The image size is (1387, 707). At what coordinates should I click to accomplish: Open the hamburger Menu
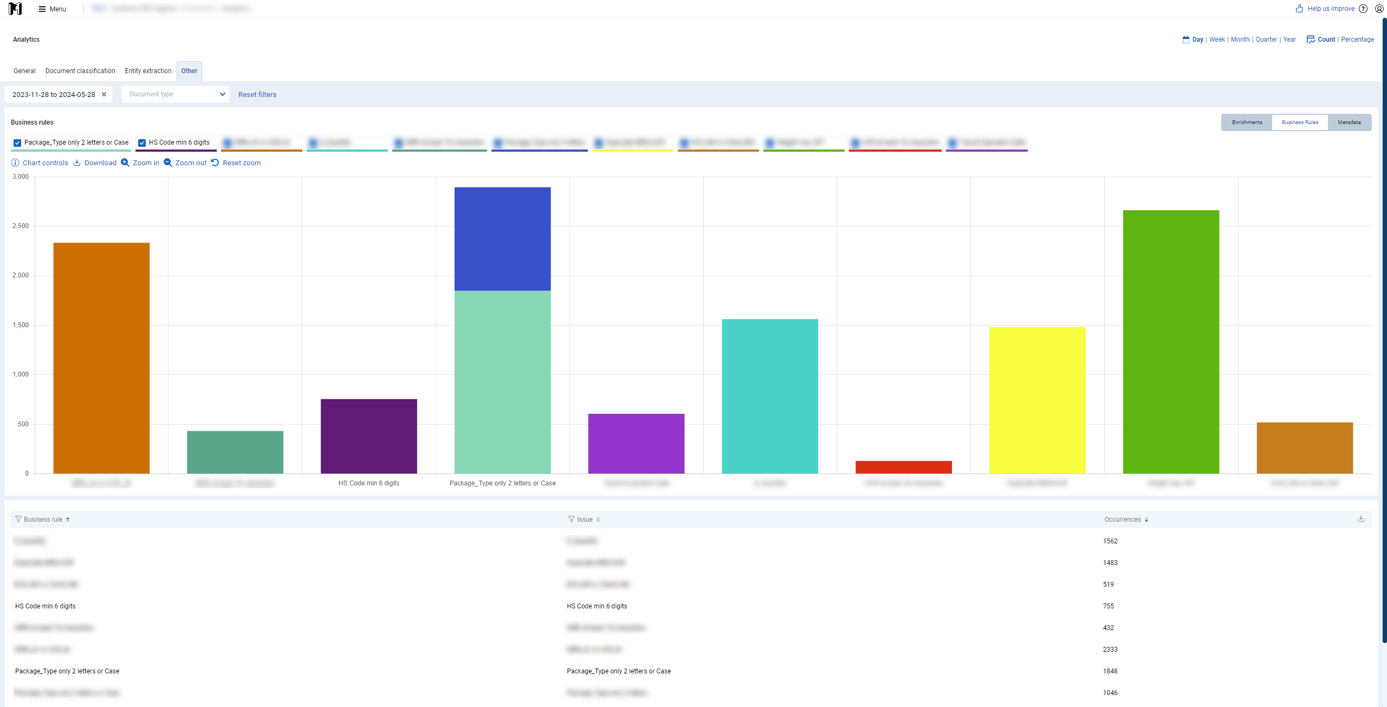(x=52, y=9)
